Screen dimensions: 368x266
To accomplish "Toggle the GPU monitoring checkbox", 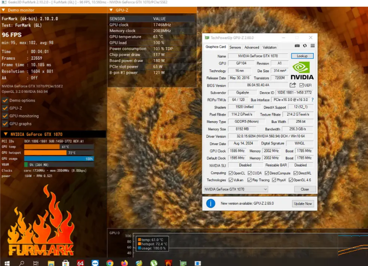I will click(x=5, y=116).
